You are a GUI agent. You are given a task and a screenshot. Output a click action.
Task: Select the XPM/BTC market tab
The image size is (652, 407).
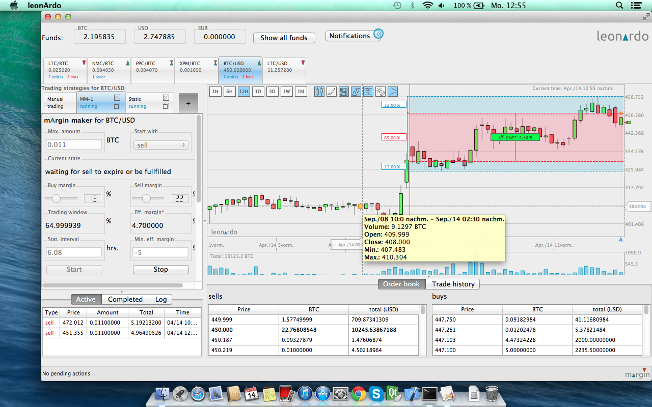[x=197, y=70]
